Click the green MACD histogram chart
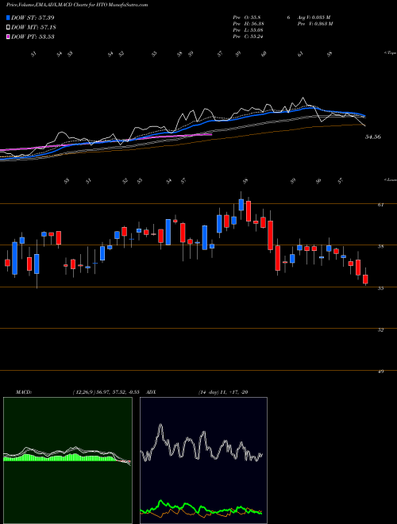 click(x=67, y=460)
